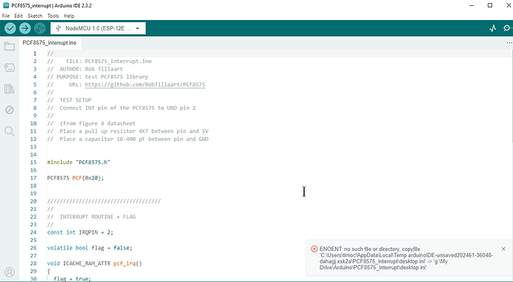Expand the NodeMCU 1.0 board selector dropdown
The image size is (513, 282).
point(98,28)
